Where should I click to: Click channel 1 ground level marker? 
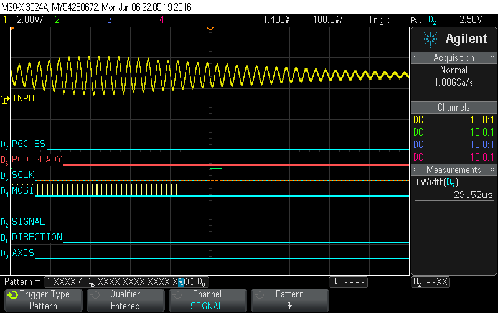point(6,98)
